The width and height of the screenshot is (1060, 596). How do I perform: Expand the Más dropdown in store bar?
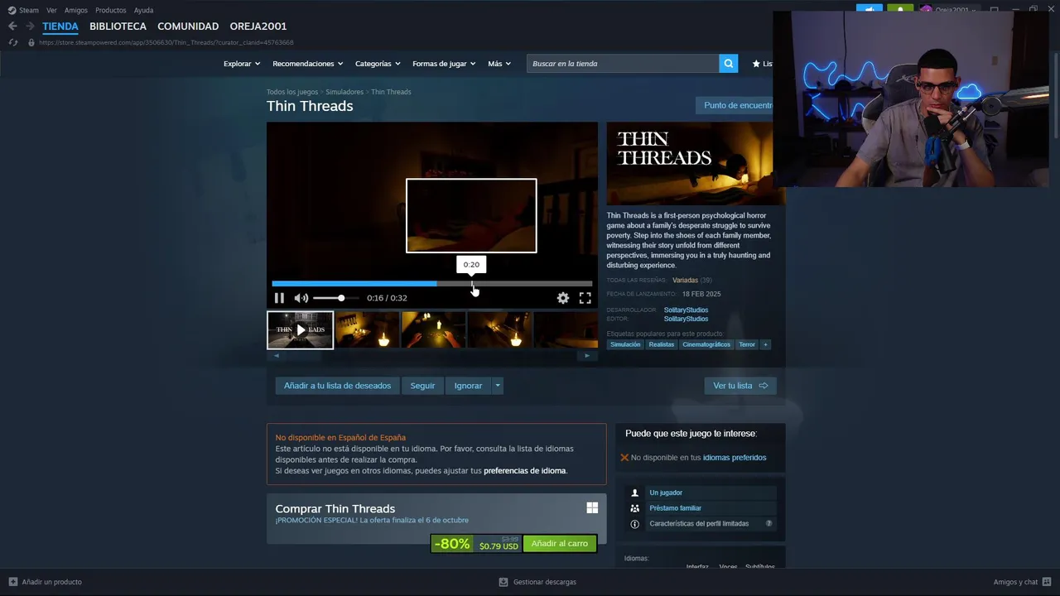[499, 64]
